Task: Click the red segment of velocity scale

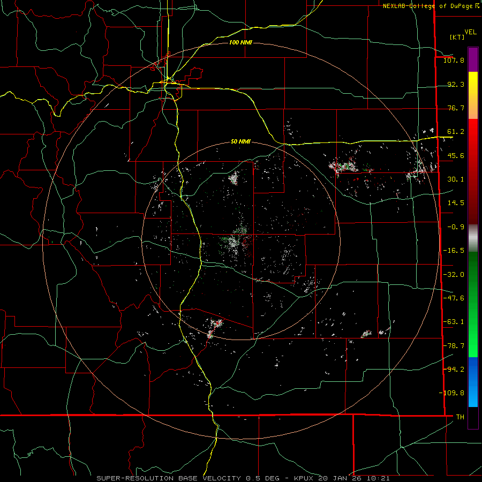Action: click(x=473, y=171)
